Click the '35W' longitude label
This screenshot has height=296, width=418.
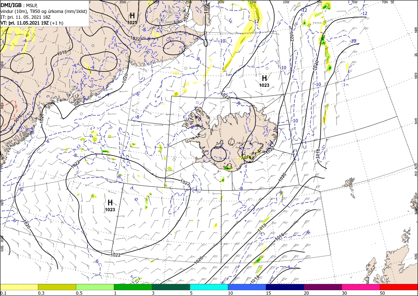(x=122, y=2)
